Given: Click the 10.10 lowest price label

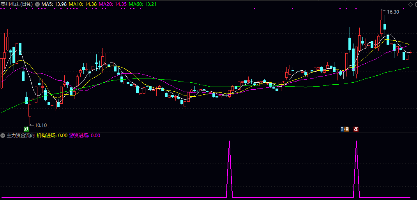Looking at the screenshot, I should pyautogui.click(x=41, y=125).
